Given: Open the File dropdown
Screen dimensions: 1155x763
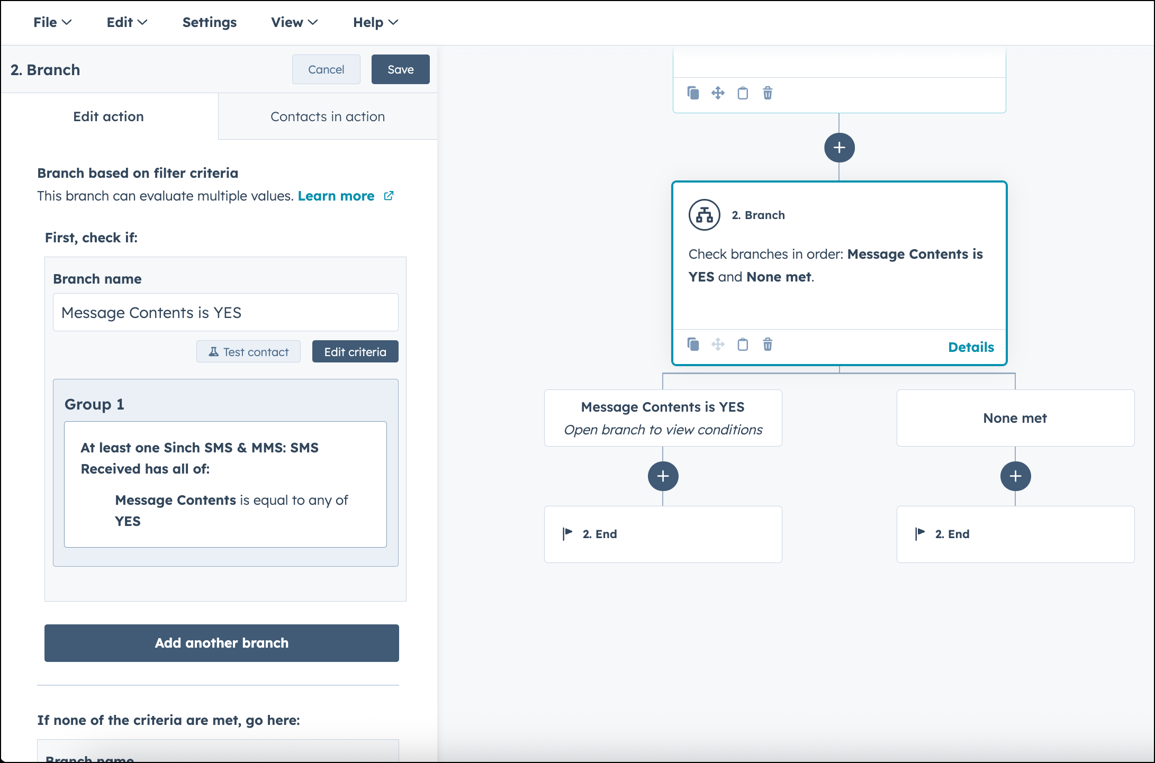Looking at the screenshot, I should 51,22.
